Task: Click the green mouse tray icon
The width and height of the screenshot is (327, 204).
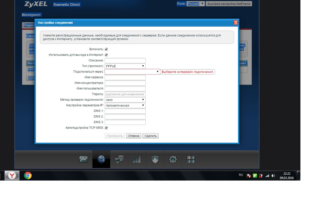Action: pyautogui.click(x=255, y=176)
